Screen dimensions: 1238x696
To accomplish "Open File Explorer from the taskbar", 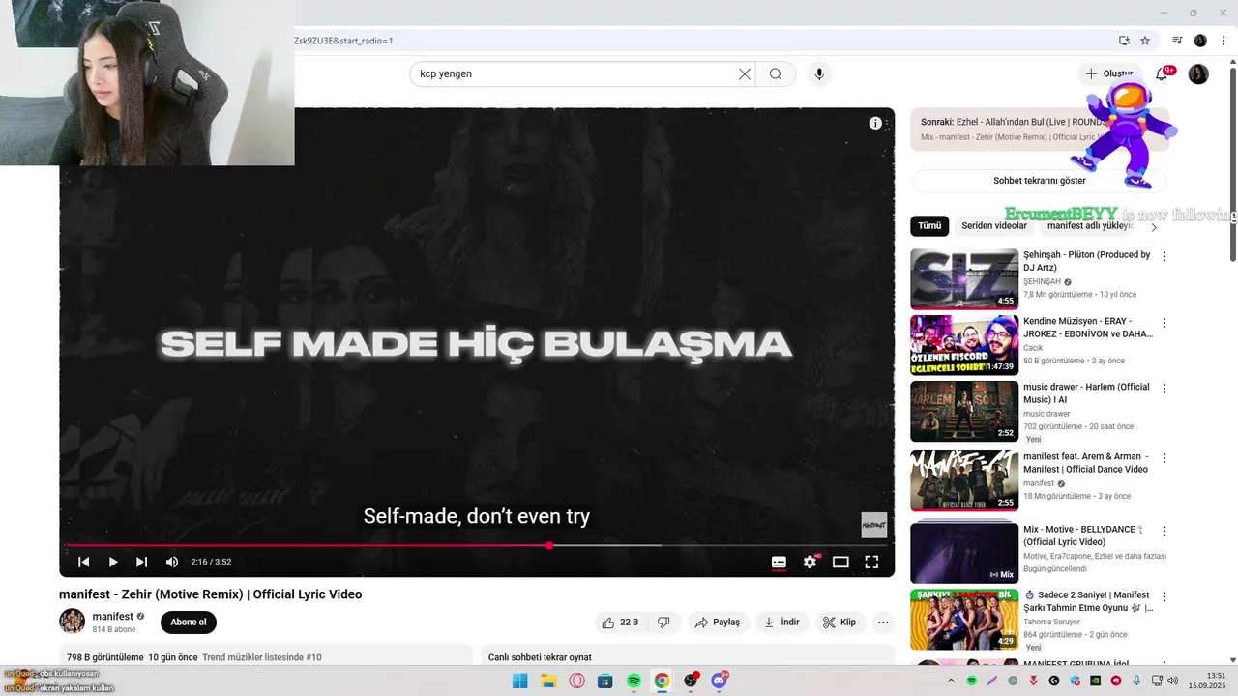I will [x=548, y=681].
